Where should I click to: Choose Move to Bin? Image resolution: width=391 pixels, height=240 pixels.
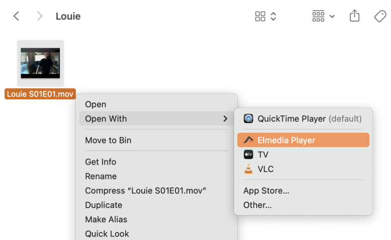tap(108, 140)
